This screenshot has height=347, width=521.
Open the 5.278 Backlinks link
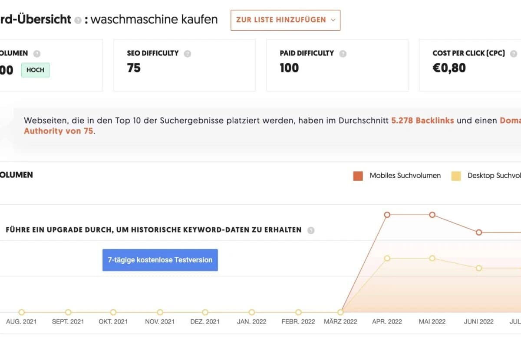point(422,121)
